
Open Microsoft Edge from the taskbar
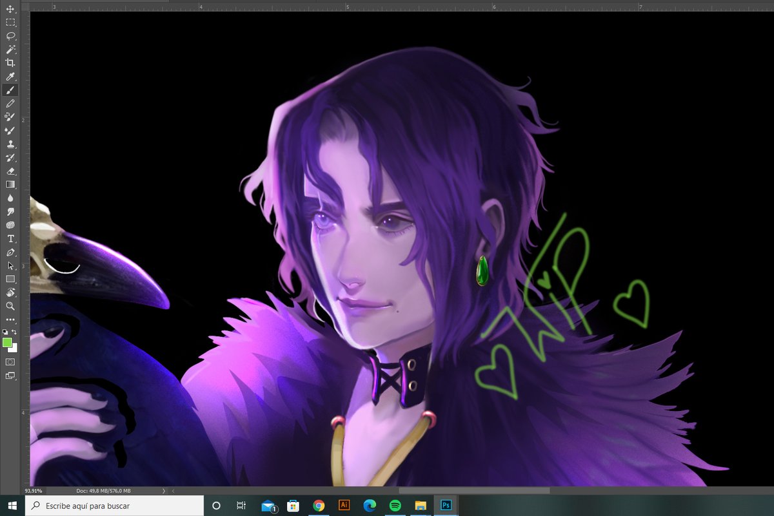(370, 506)
